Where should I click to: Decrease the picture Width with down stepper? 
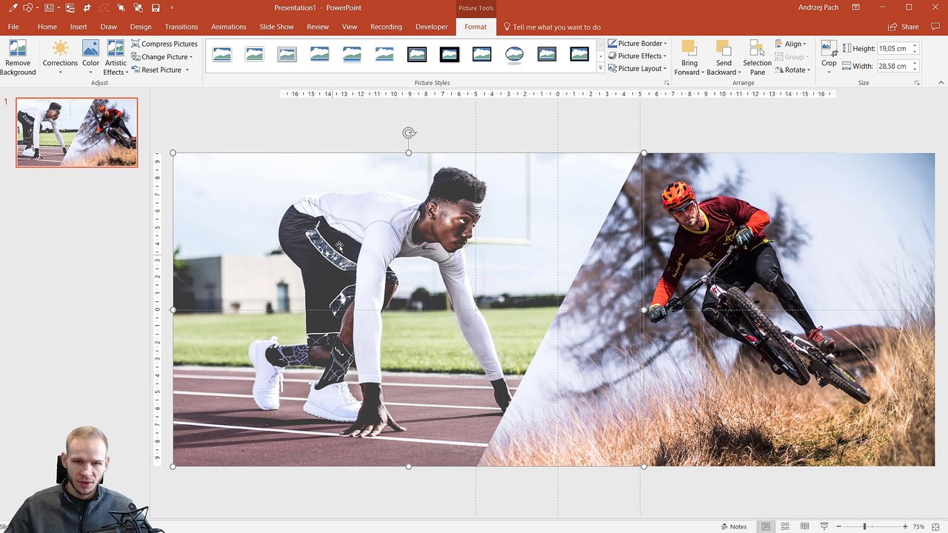pyautogui.click(x=915, y=69)
